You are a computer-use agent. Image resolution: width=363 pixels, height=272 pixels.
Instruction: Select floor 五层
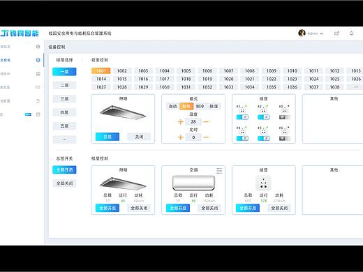64,126
